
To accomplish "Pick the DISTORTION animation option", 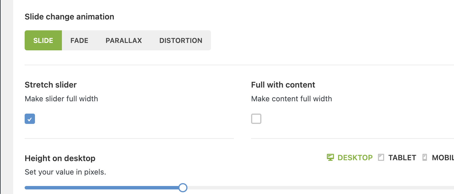I will click(x=181, y=40).
